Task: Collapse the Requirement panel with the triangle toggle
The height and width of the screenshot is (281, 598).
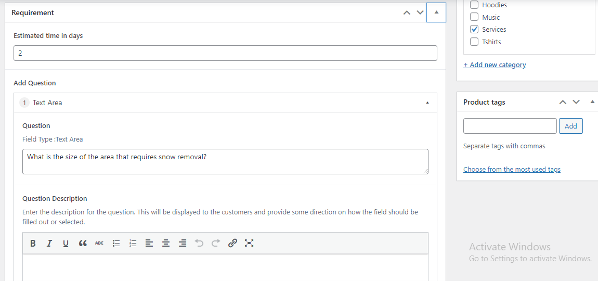Action: (436, 12)
